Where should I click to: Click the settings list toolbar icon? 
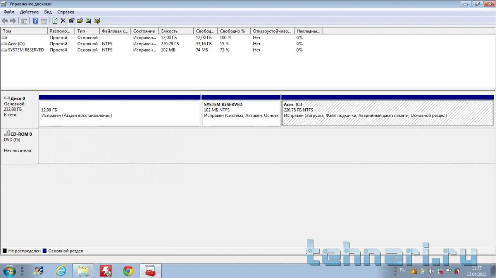[97, 21]
